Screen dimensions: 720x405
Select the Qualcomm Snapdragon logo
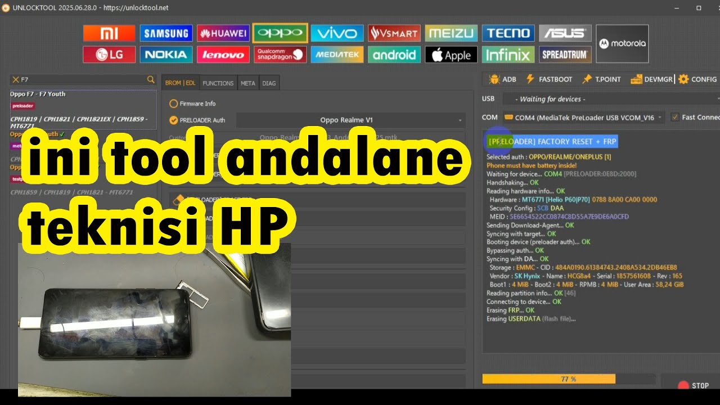pyautogui.click(x=280, y=55)
